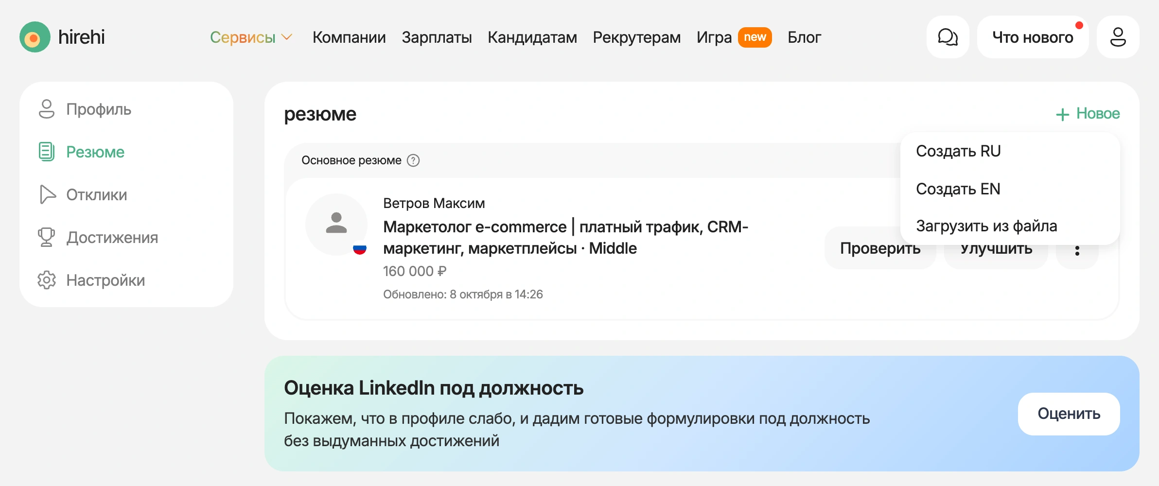The height and width of the screenshot is (486, 1159).
Task: Open the Рекрутерам section
Action: coord(636,37)
